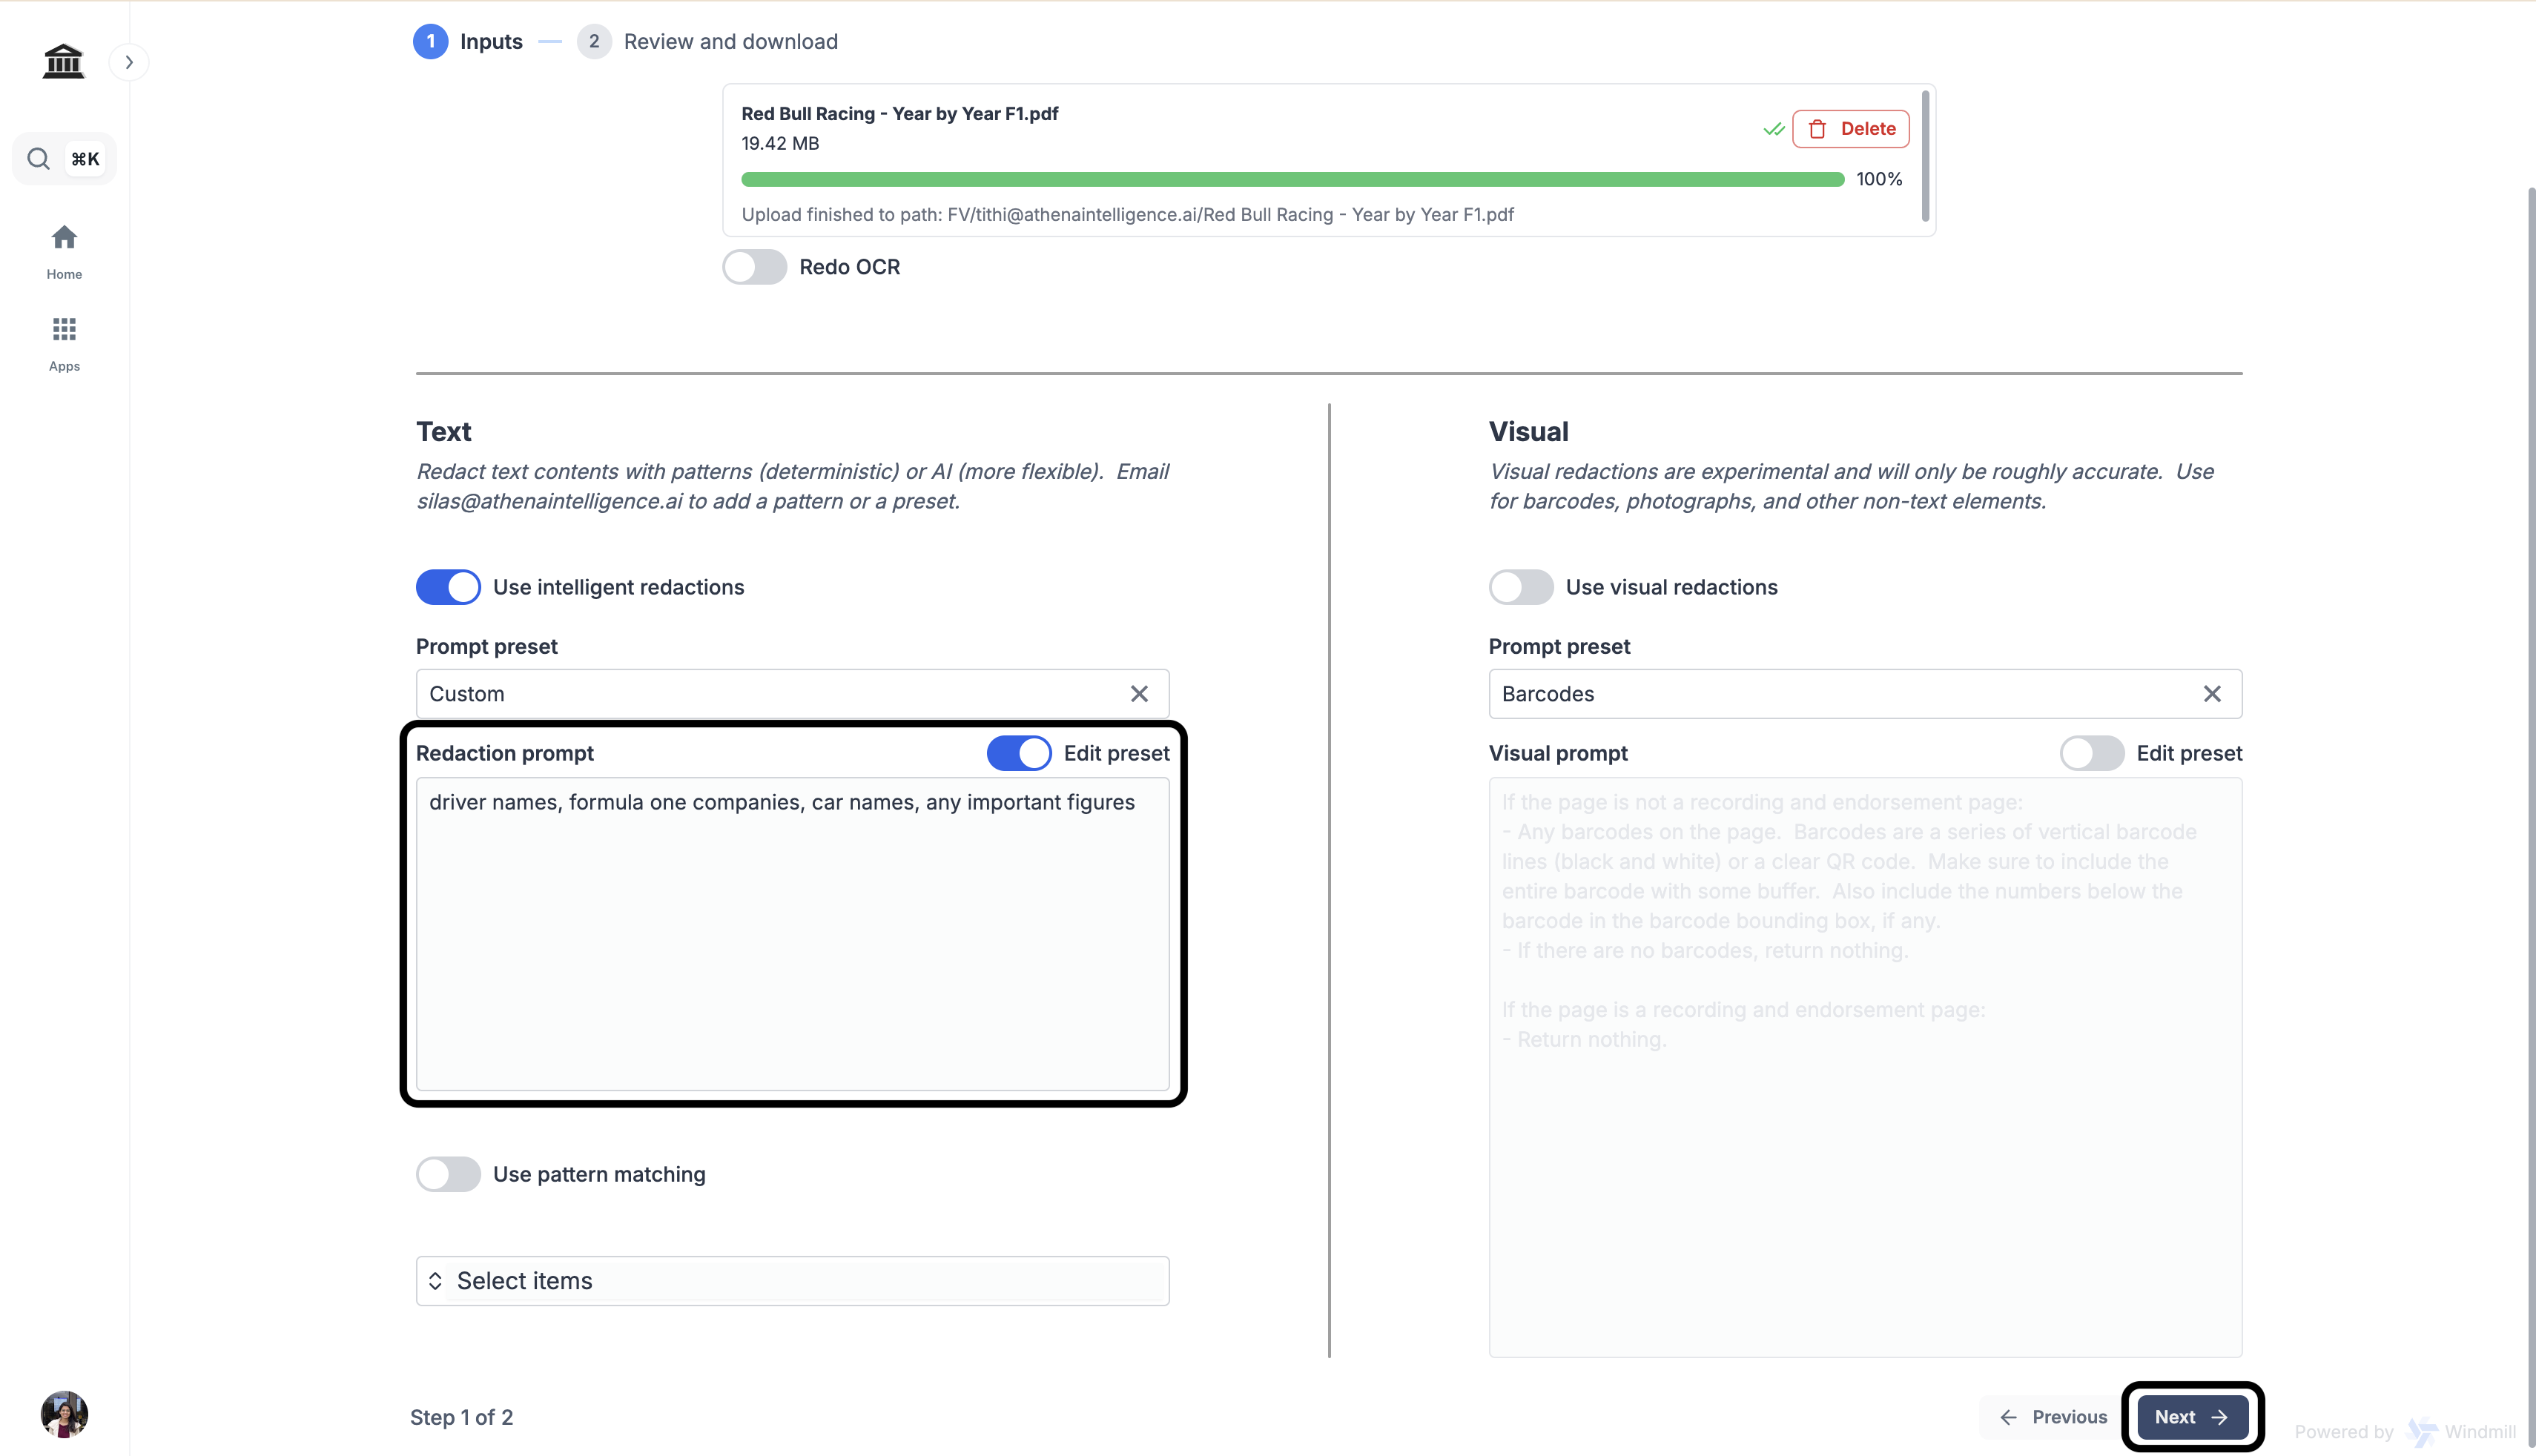Open search with magnifying glass icon
This screenshot has width=2536, height=1456.
coord(39,158)
